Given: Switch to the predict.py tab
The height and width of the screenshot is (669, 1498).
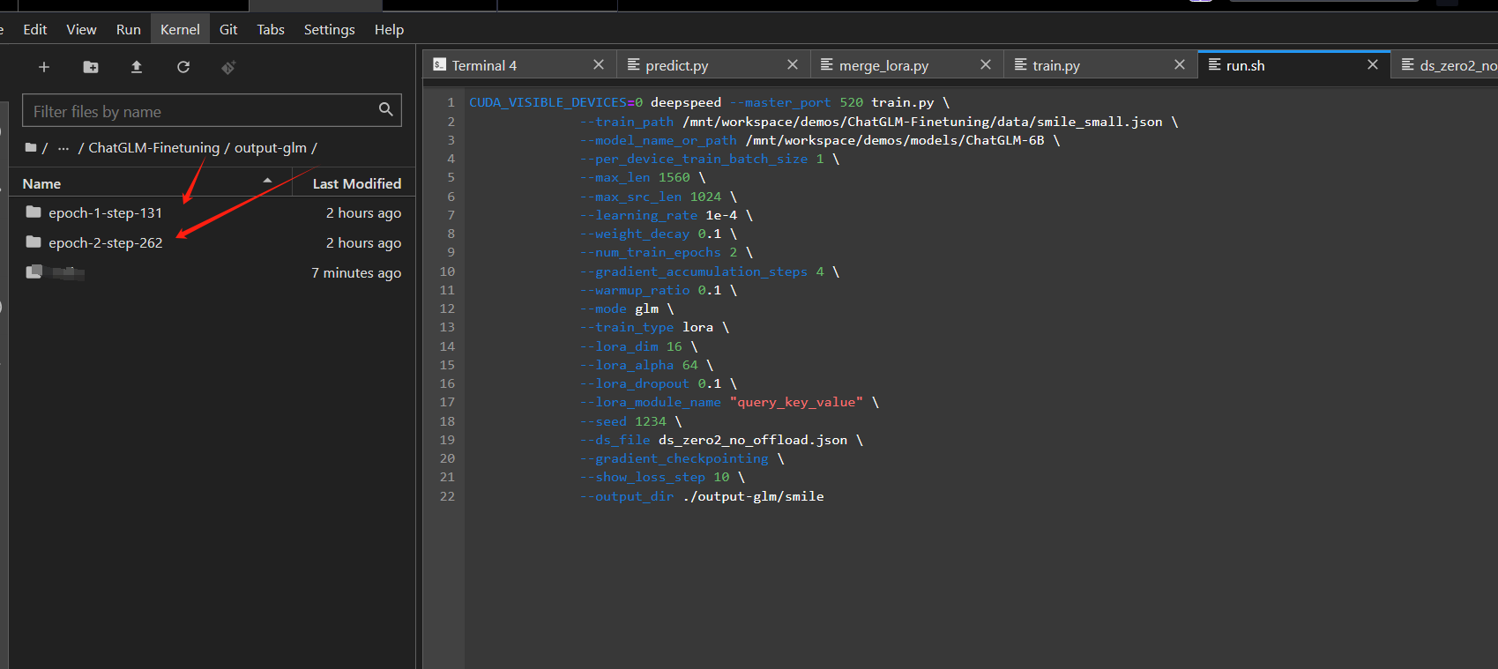Looking at the screenshot, I should point(712,65).
